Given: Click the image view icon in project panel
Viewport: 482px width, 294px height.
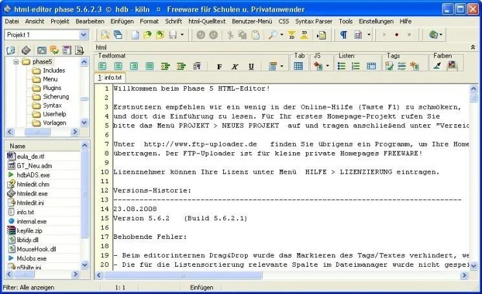Looking at the screenshot, I should (41, 50).
